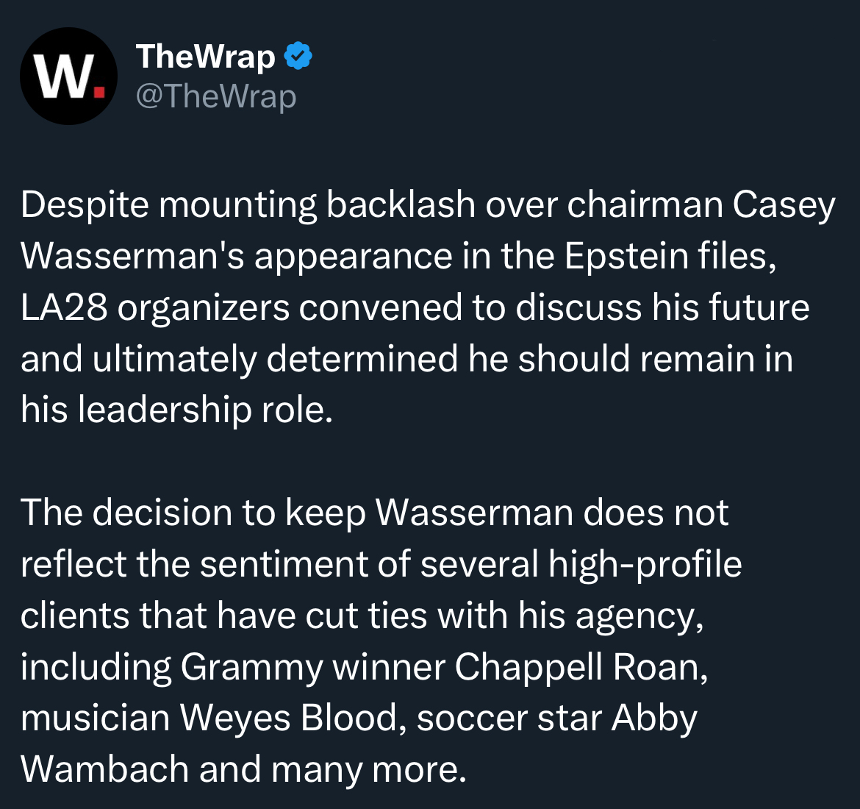Click TheWrap's round profile avatar
The height and width of the screenshot is (809, 860).
tap(68, 76)
